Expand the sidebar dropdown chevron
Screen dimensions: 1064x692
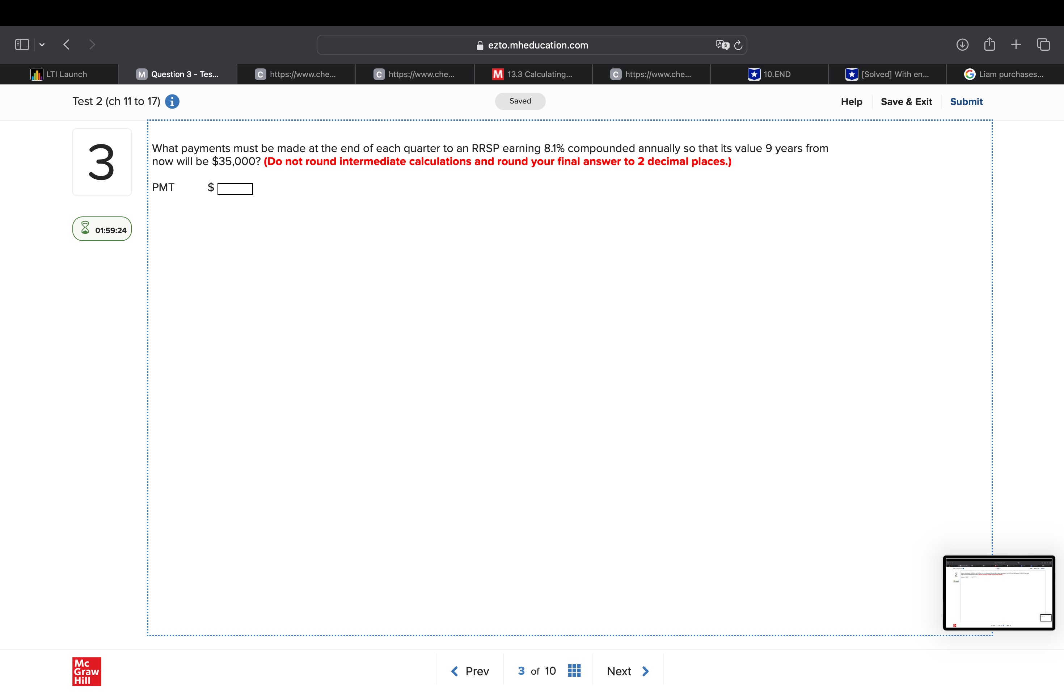point(42,44)
